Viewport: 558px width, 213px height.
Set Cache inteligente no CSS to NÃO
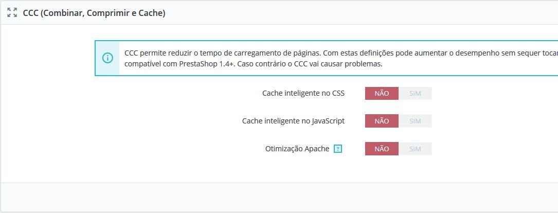[382, 93]
